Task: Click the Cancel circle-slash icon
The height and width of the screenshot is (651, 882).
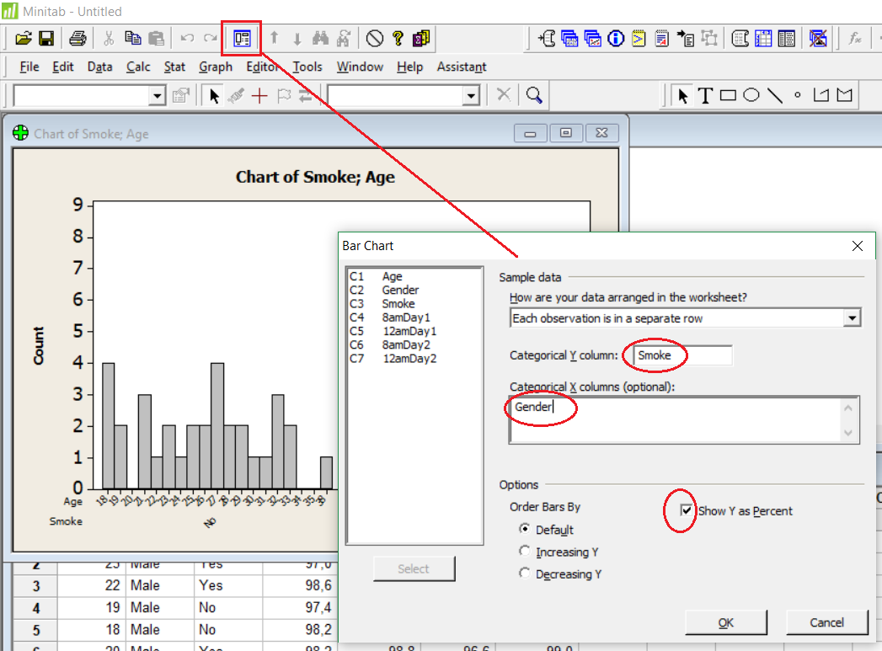Action: pyautogui.click(x=375, y=38)
